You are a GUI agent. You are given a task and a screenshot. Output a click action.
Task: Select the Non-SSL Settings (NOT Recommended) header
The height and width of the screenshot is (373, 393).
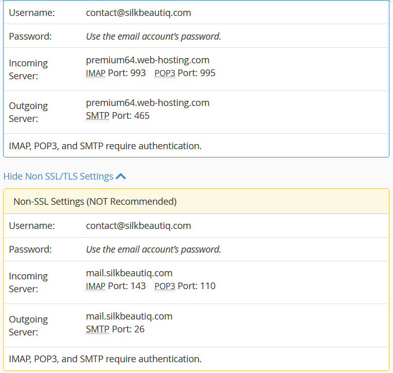(95, 202)
